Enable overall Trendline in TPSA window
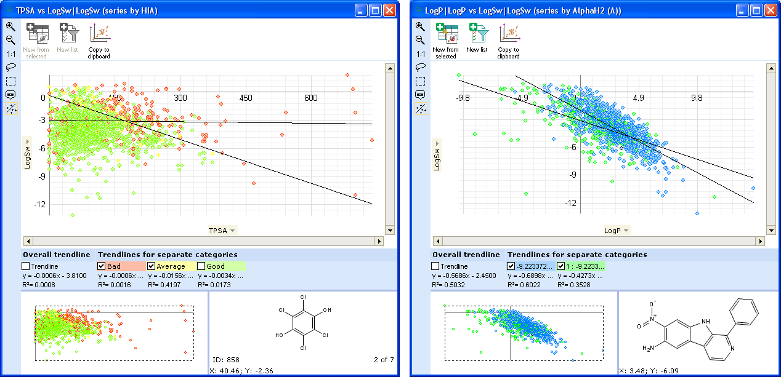Screen dimensions: 781x377 tap(26, 266)
